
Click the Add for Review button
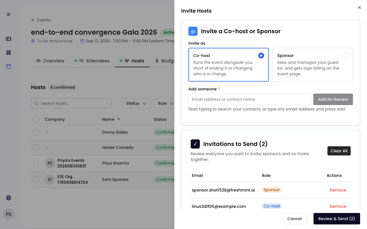pyautogui.click(x=333, y=99)
